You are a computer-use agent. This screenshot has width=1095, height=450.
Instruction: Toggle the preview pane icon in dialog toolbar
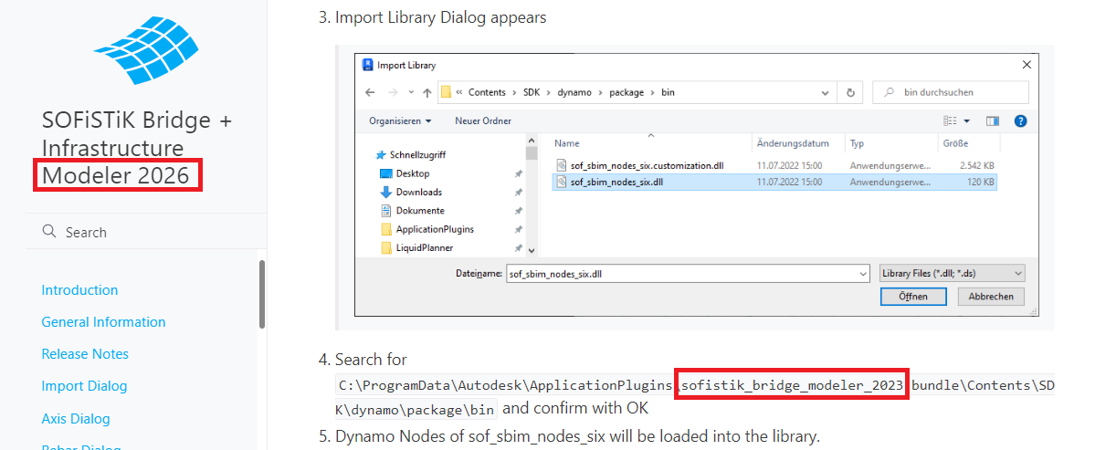tap(993, 120)
